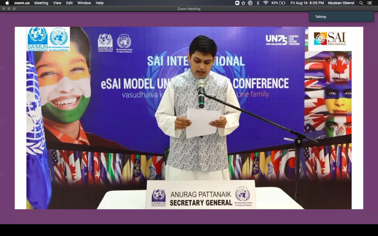Open the View menu
Viewport: 378px width, 236px height.
point(57,3)
